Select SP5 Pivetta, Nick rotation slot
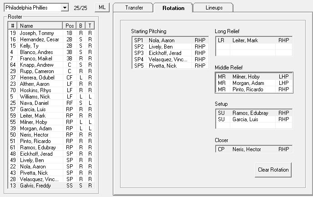313x197 pixels. [170, 66]
